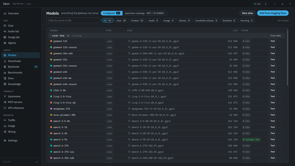Open more options for ling-3.0-tiny row
Viewport: 295px width, 166px height.
(280, 97)
